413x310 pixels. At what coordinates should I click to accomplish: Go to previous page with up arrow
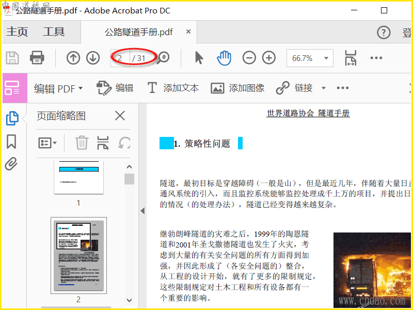pos(73,58)
